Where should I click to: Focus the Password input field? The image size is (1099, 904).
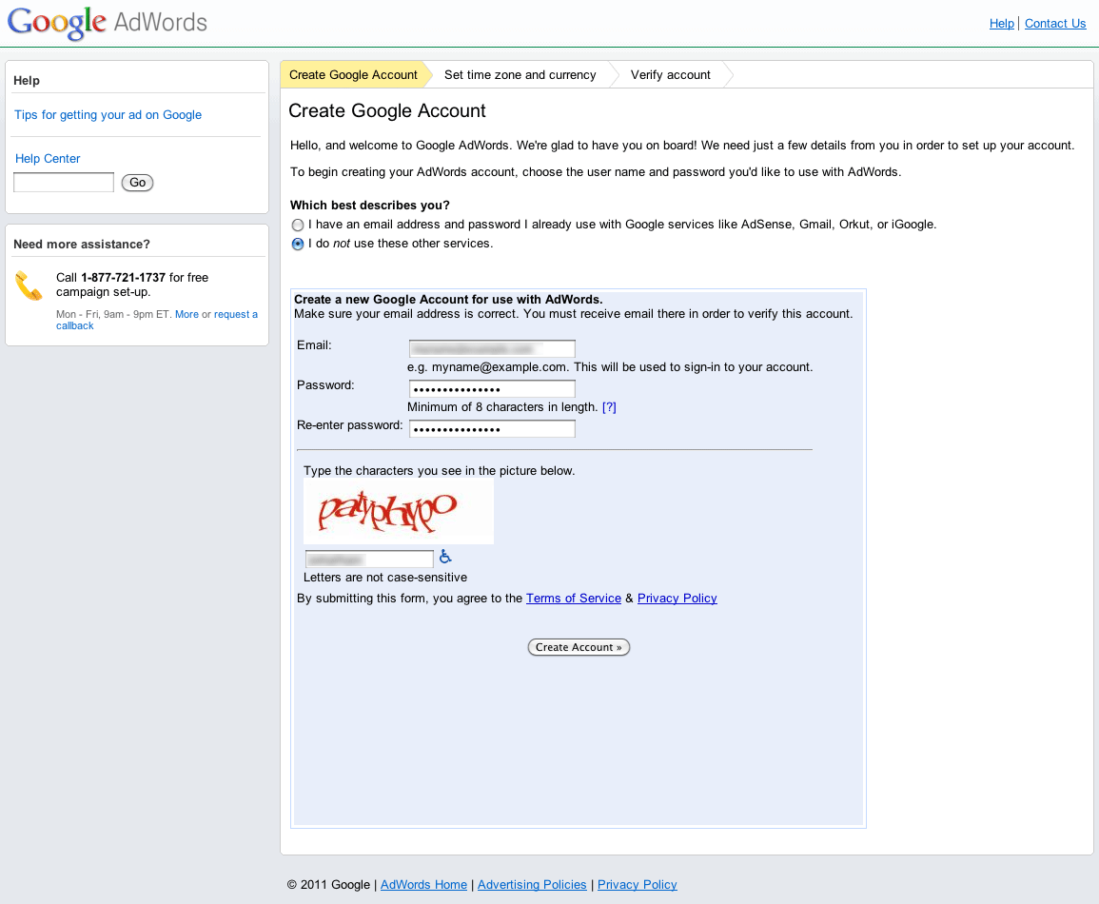click(x=492, y=389)
